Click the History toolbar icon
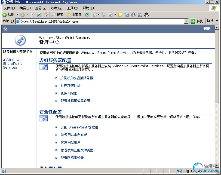The width and height of the screenshot is (221, 175). [87, 15]
